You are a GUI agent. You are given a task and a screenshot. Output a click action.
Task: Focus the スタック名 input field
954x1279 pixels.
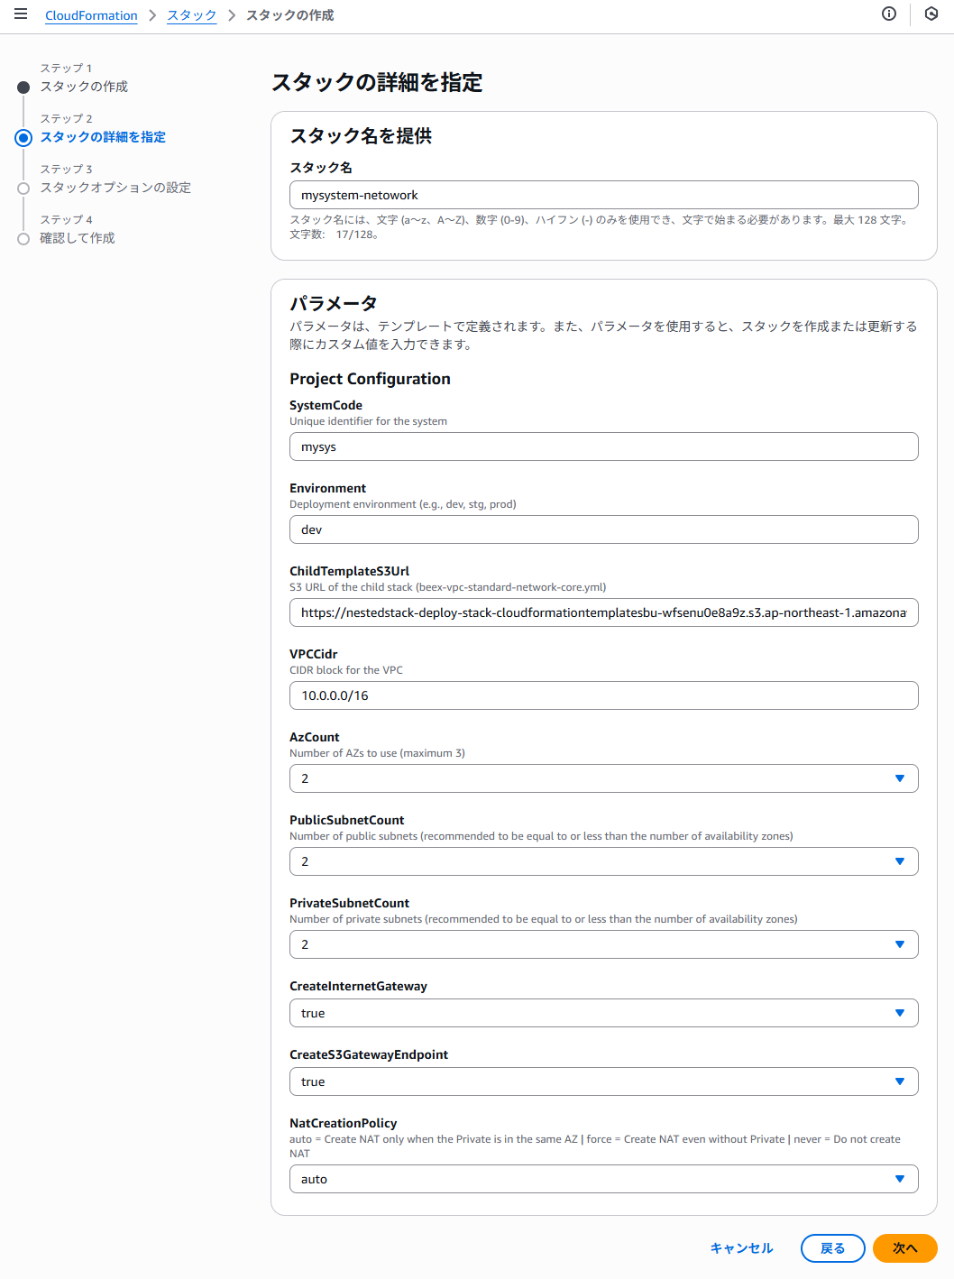point(604,195)
